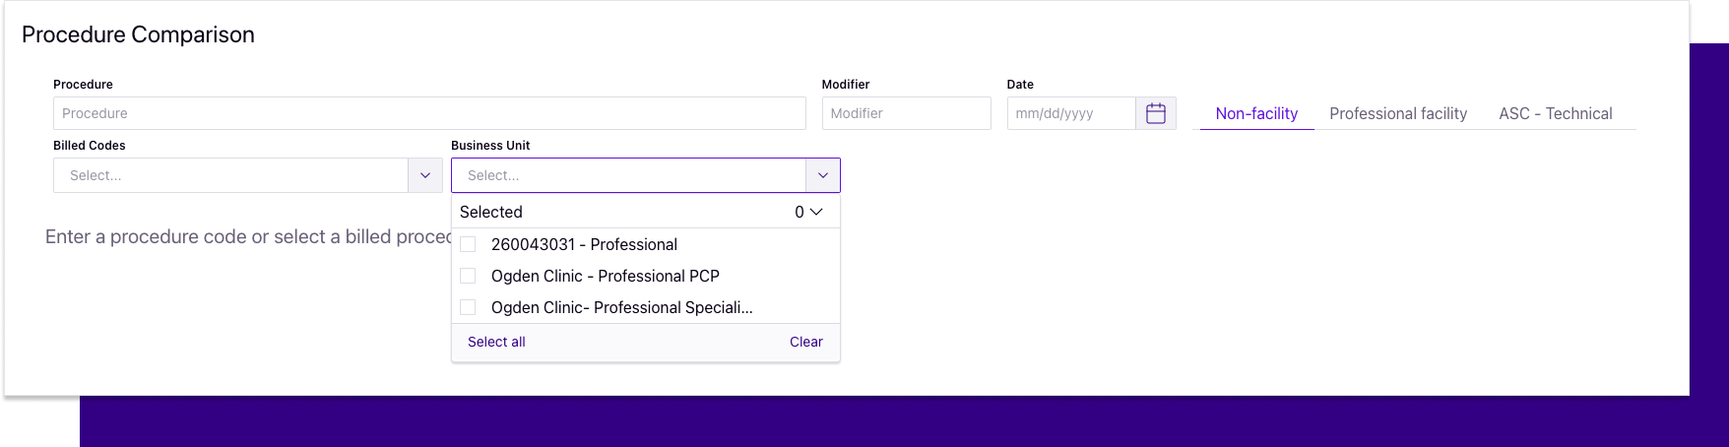This screenshot has width=1729, height=447.
Task: Click the Procedure Comparison heading
Action: click(138, 34)
